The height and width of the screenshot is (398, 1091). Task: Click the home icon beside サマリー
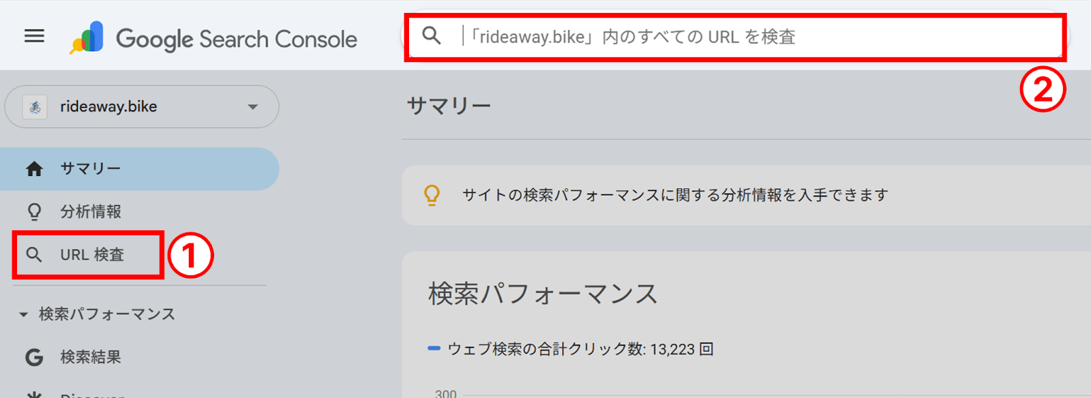click(x=34, y=169)
